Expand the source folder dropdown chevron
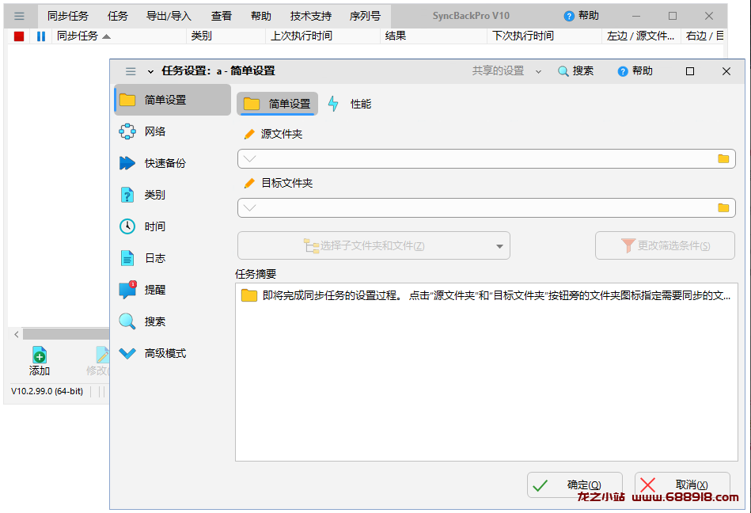Image resolution: width=751 pixels, height=513 pixels. [249, 158]
